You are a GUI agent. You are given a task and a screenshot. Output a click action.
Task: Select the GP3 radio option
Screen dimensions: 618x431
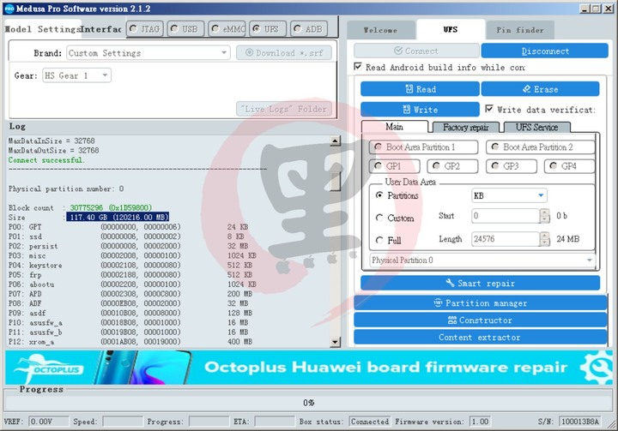(x=512, y=166)
